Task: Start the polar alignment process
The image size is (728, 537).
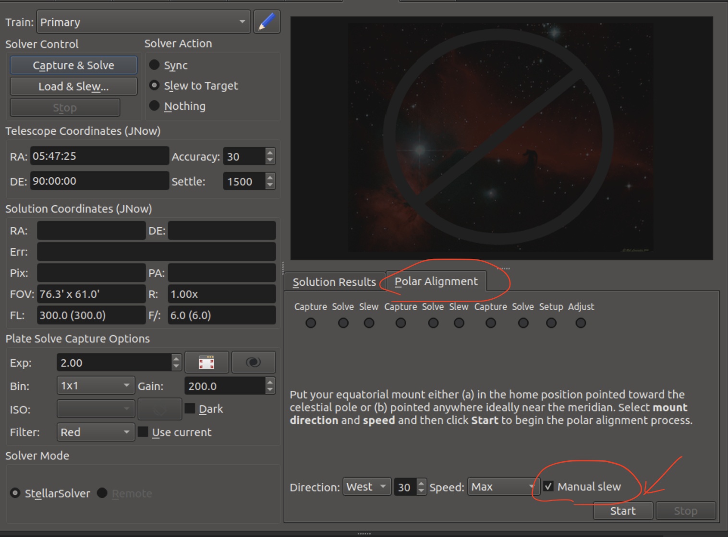Action: [623, 511]
